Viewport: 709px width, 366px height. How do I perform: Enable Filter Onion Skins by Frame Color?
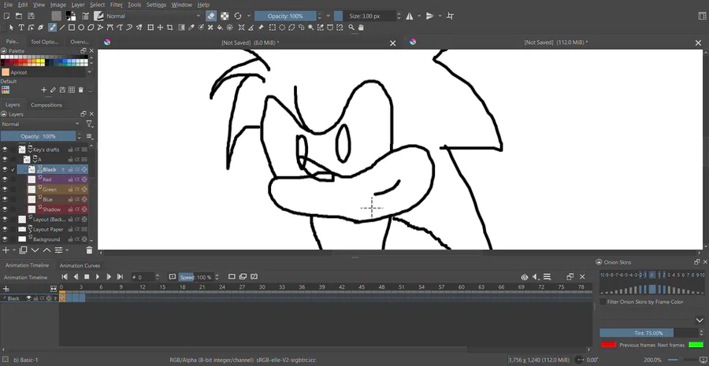(x=603, y=301)
